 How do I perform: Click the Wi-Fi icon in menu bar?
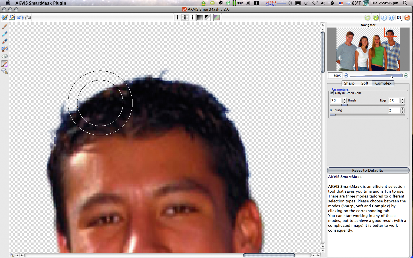[x=315, y=3]
